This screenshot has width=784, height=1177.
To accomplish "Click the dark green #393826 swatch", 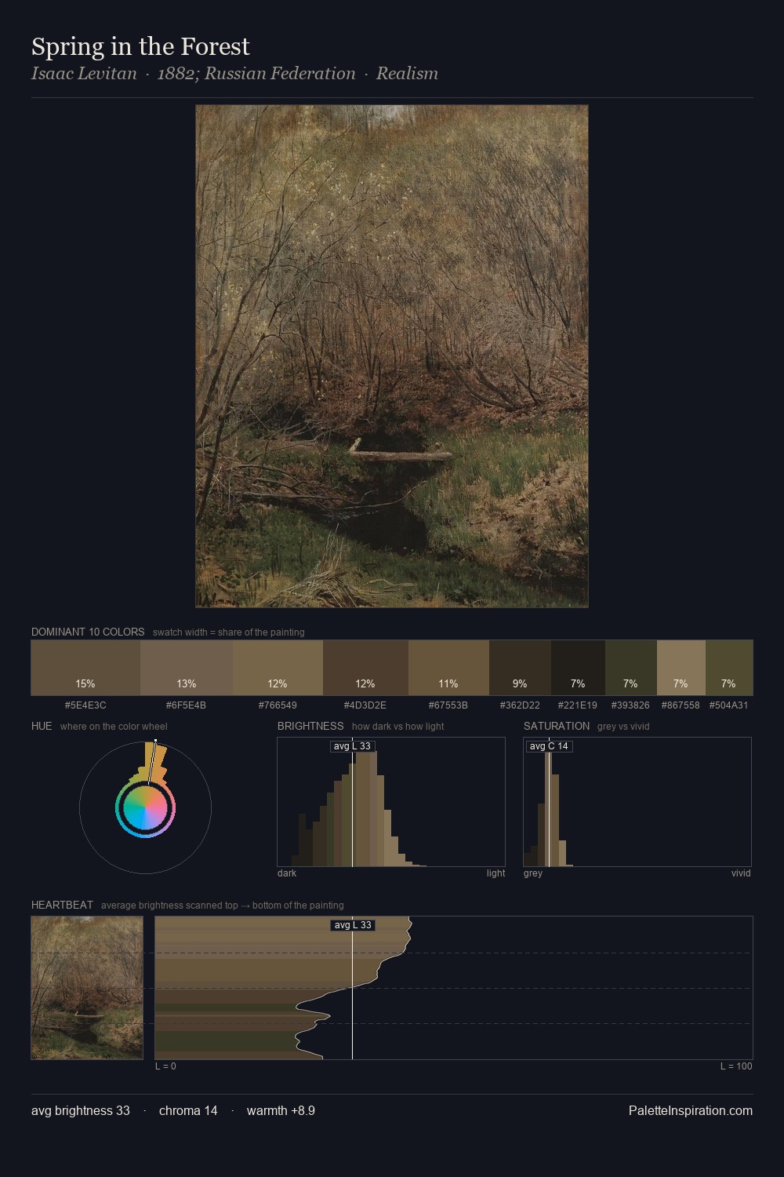I will pos(630,668).
